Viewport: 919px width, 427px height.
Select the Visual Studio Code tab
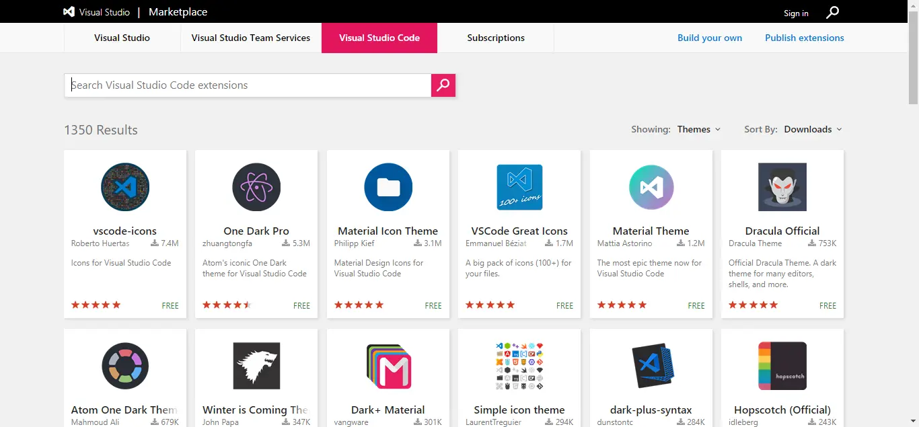pyautogui.click(x=379, y=38)
